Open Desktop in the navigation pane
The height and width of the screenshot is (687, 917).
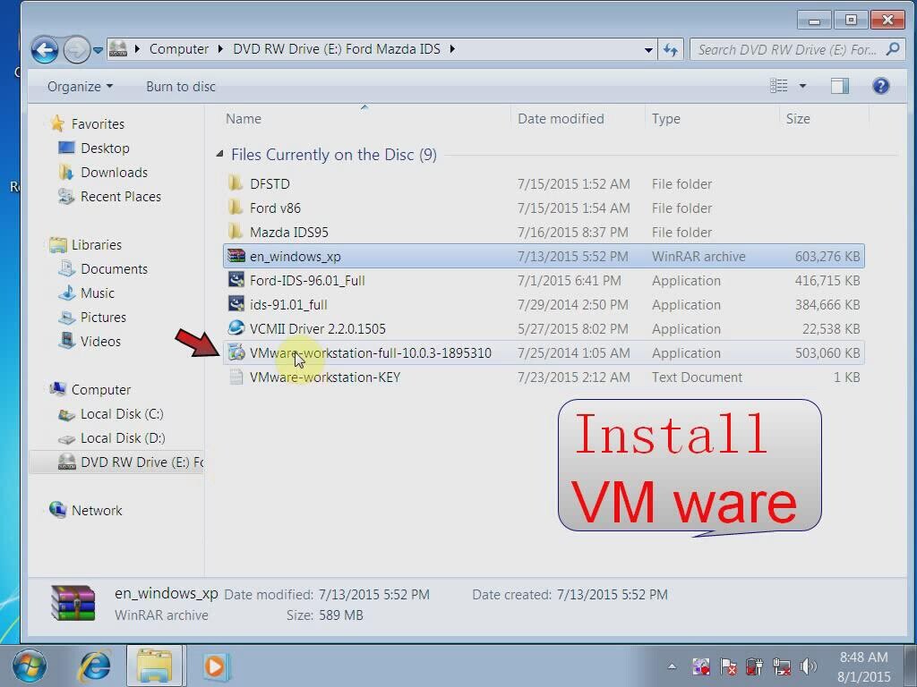point(105,148)
